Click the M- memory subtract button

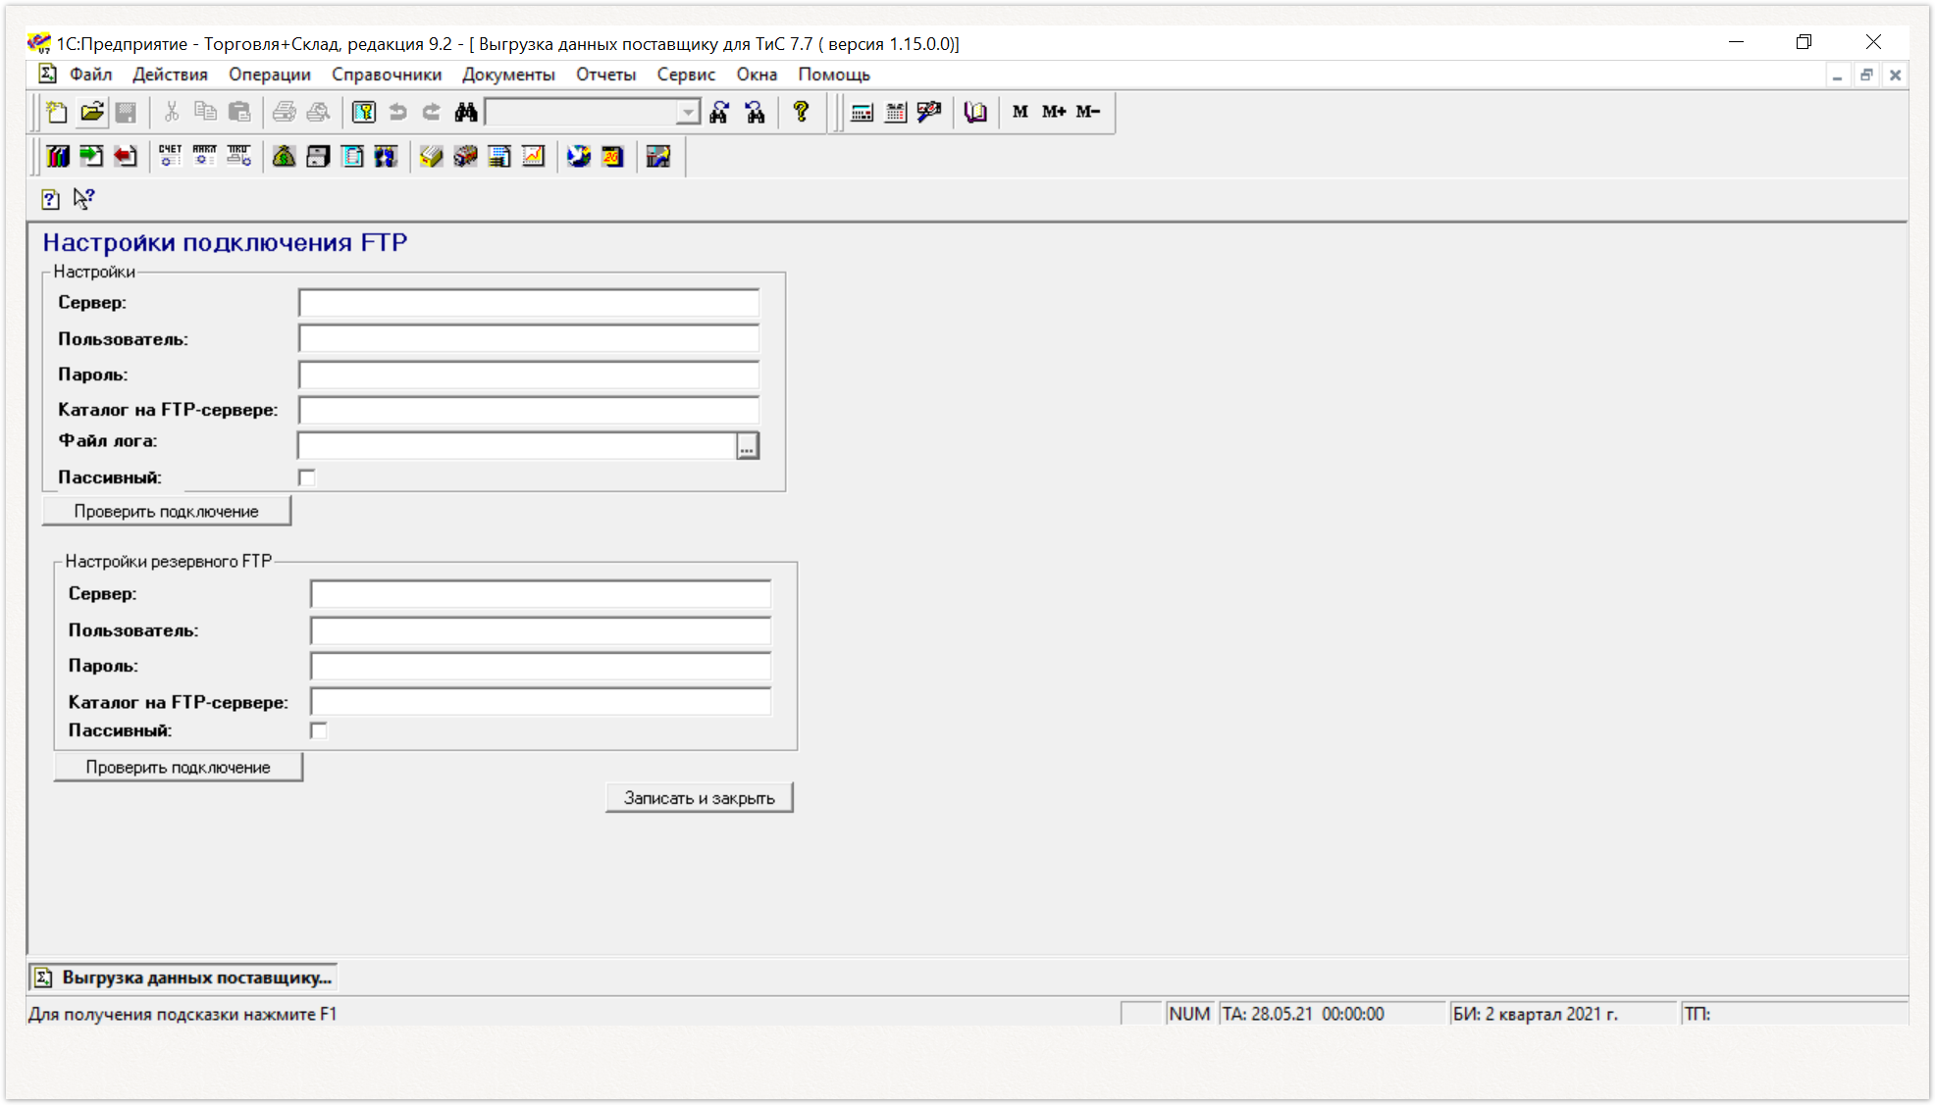coord(1088,112)
